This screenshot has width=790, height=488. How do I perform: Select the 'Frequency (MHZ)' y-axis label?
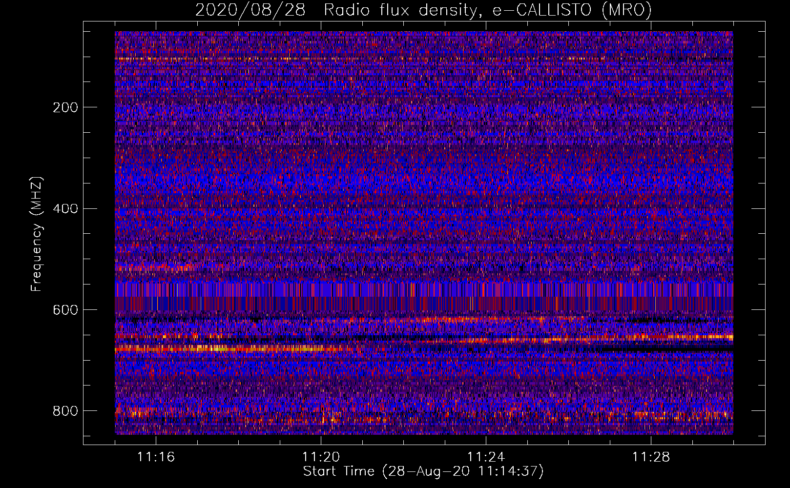[x=37, y=234]
